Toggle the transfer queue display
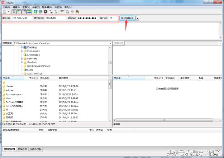This screenshot has width=224, height=158. 29,12
